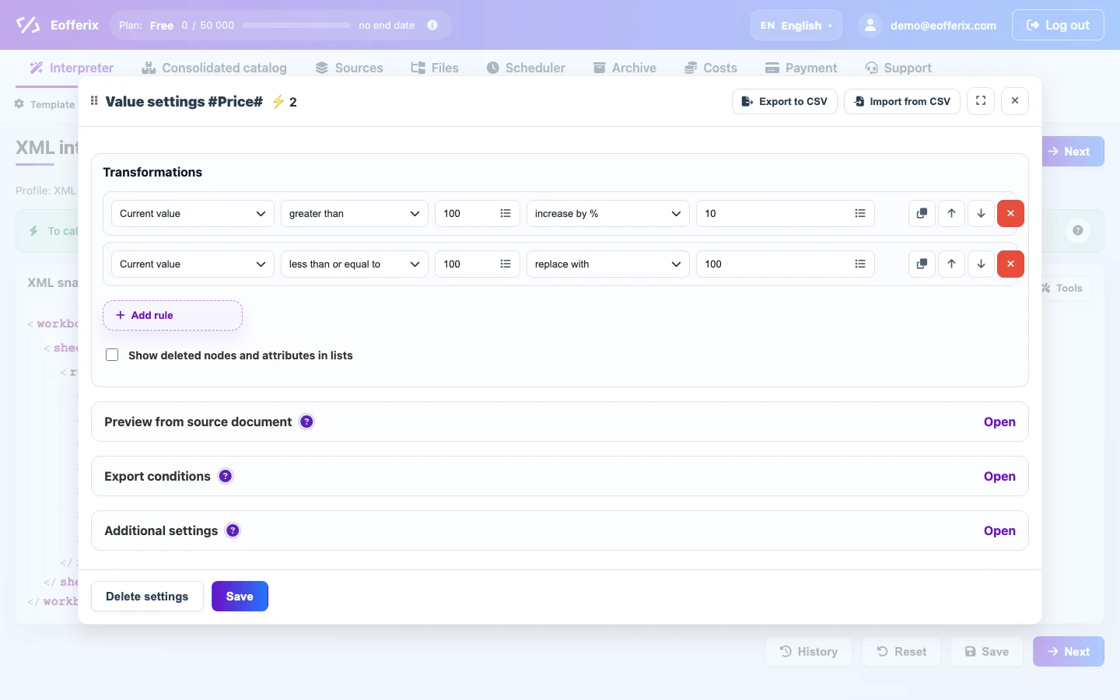Expand the Export conditions section
The image size is (1120, 700).
pyautogui.click(x=999, y=476)
